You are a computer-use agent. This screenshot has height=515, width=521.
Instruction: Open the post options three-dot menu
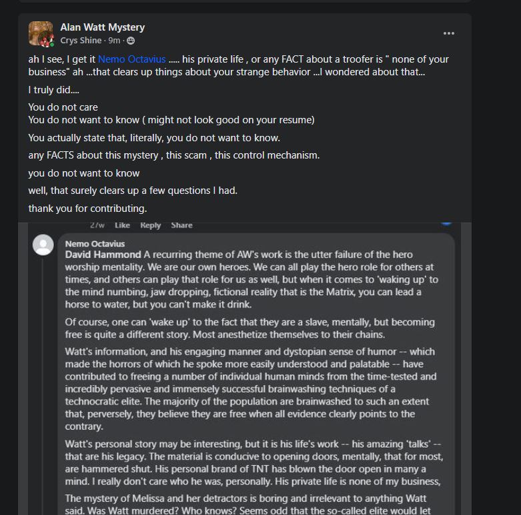(448, 33)
